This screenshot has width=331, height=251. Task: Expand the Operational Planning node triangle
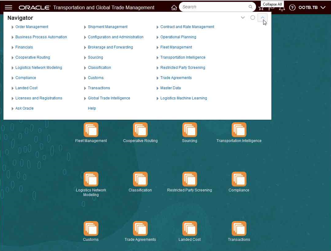pos(157,37)
